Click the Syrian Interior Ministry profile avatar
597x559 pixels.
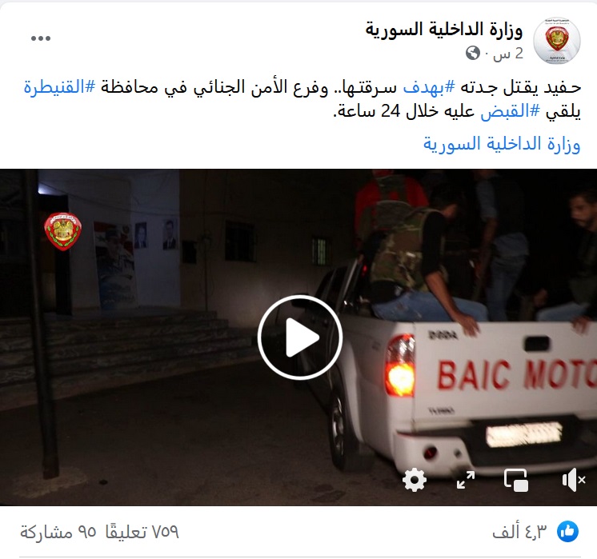(x=557, y=40)
